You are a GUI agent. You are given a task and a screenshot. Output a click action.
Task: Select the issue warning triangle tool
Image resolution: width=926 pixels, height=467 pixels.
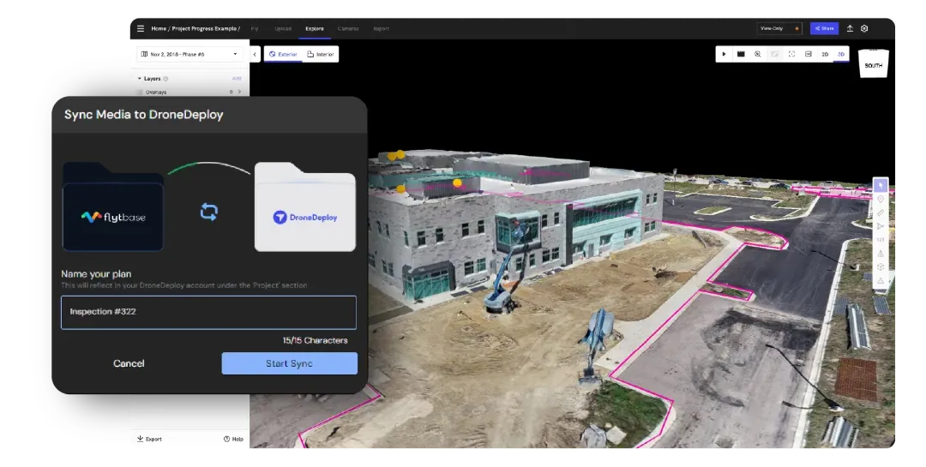[880, 254]
